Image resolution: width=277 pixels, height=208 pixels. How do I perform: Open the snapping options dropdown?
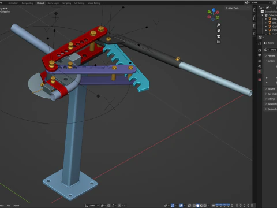click(x=114, y=206)
